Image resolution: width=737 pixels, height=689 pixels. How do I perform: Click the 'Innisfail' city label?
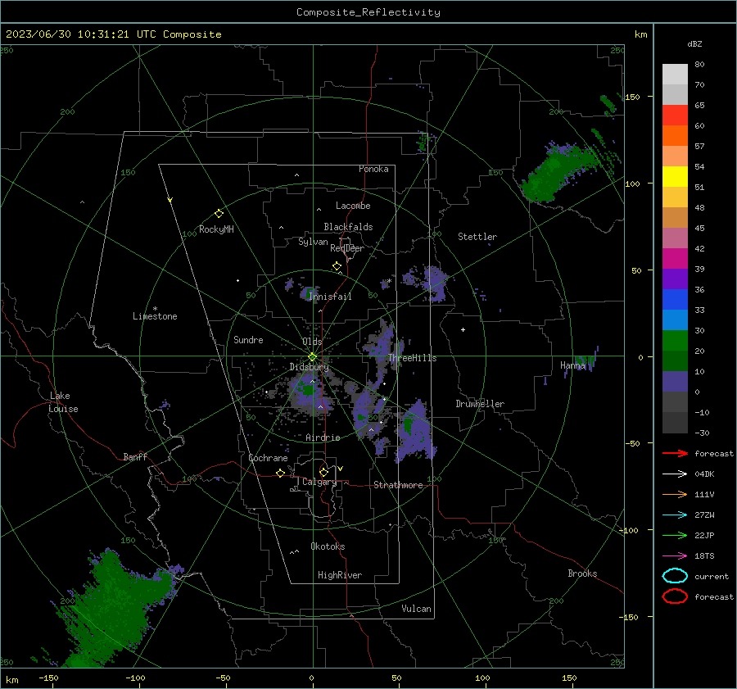[x=330, y=297]
